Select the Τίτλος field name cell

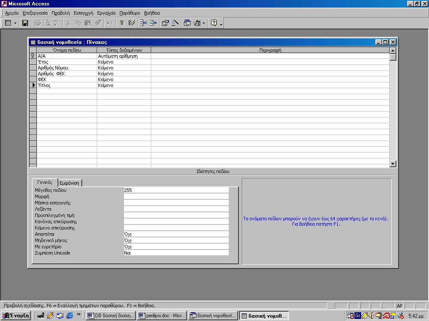[x=67, y=85]
